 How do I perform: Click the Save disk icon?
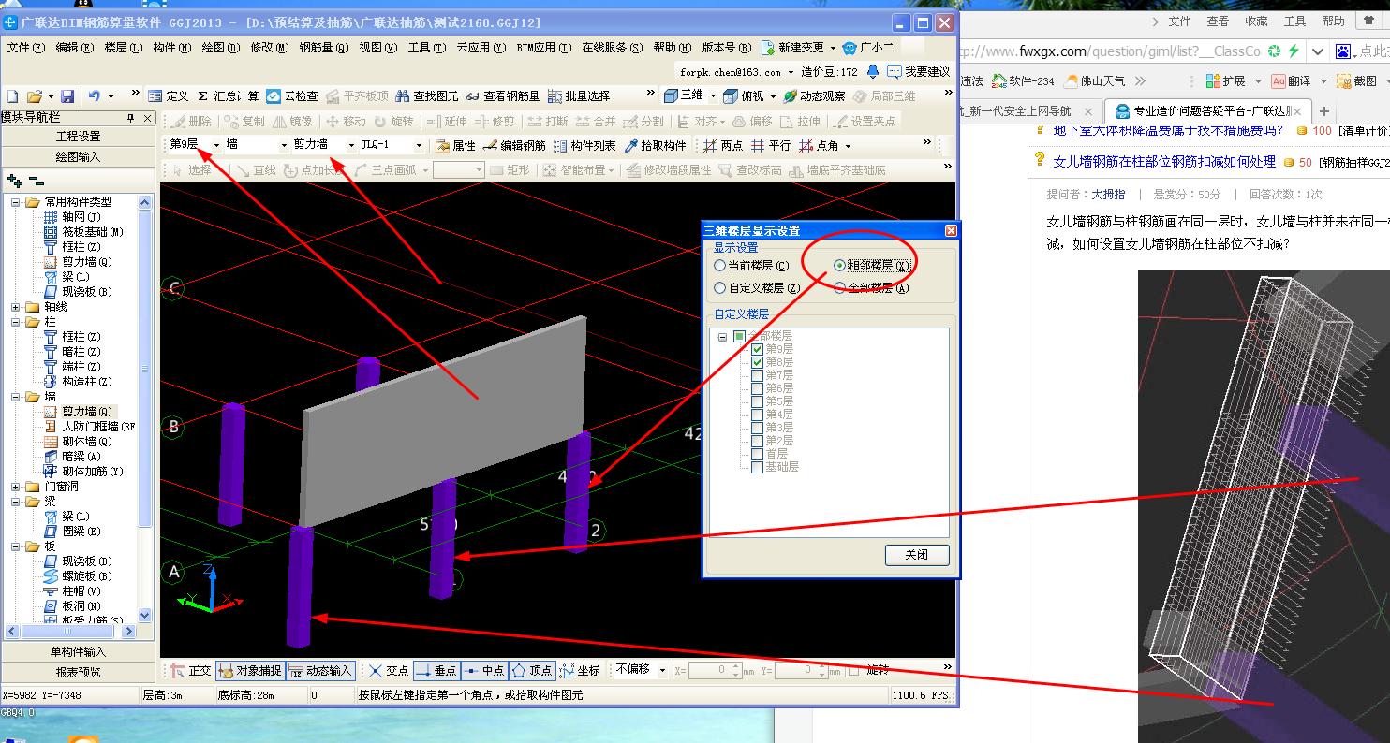coord(67,95)
